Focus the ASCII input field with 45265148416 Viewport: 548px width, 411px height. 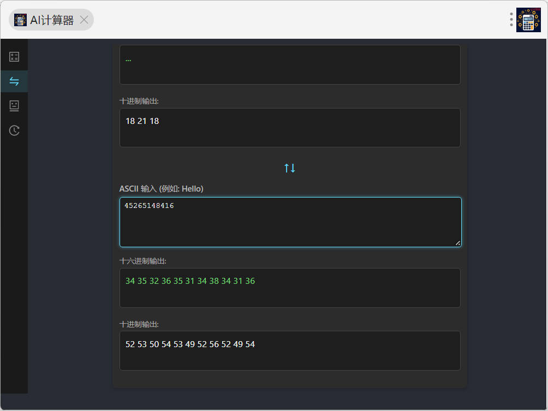[x=290, y=222]
